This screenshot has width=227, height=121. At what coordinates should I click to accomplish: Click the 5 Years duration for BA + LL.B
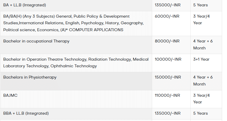(x=200, y=5)
